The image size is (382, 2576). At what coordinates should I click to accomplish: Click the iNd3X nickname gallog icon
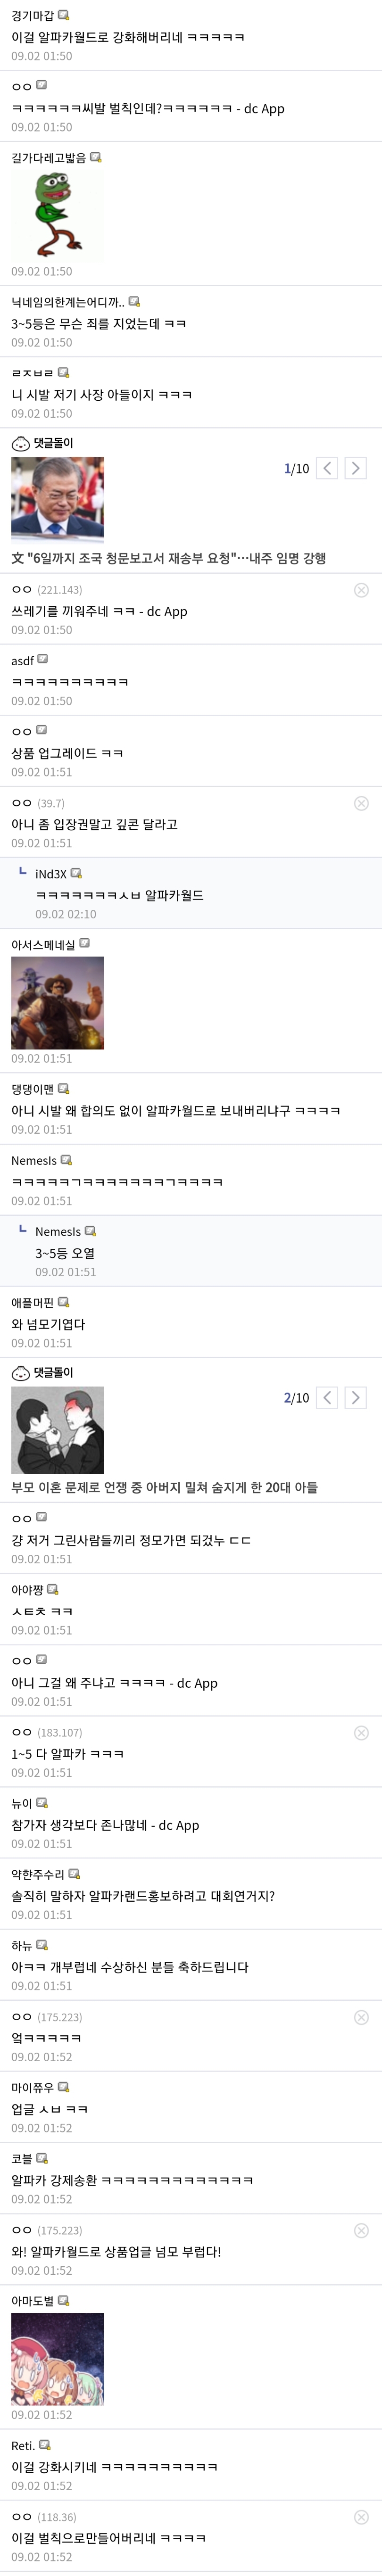click(x=76, y=873)
